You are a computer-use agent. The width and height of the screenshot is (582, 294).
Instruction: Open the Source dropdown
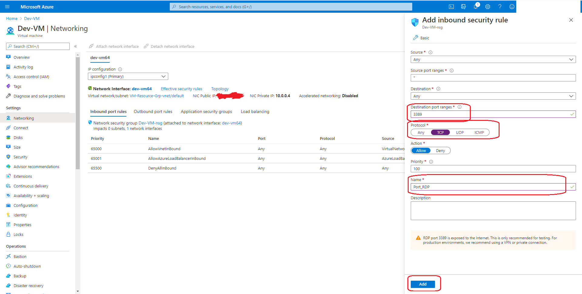(x=493, y=60)
